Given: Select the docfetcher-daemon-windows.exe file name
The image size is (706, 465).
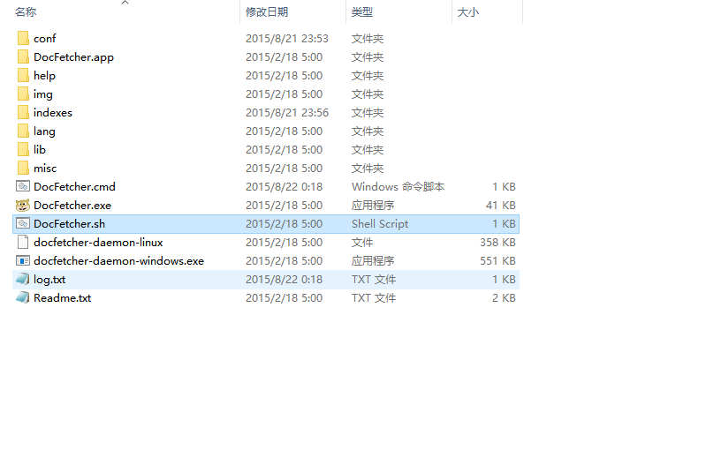Looking at the screenshot, I should [x=119, y=261].
